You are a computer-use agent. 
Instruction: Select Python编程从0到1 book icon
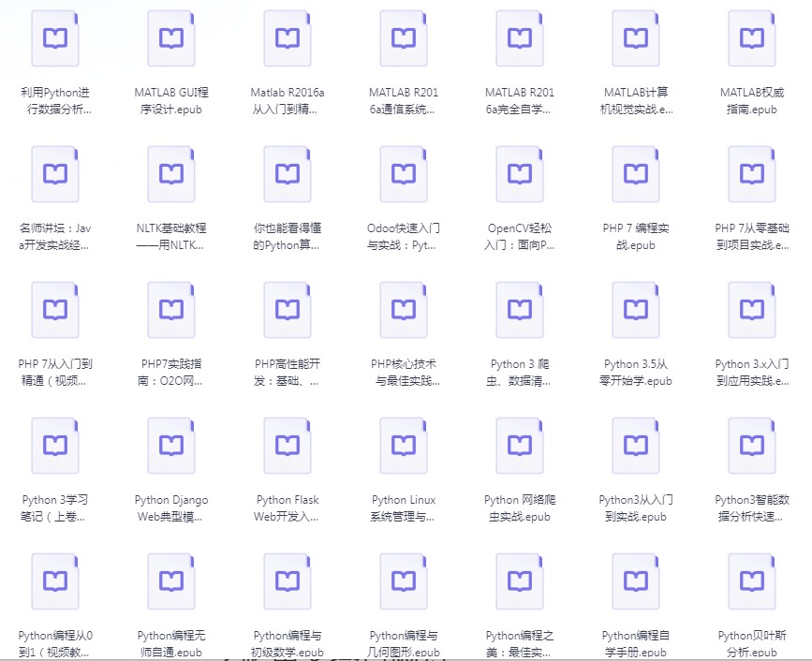coord(55,581)
